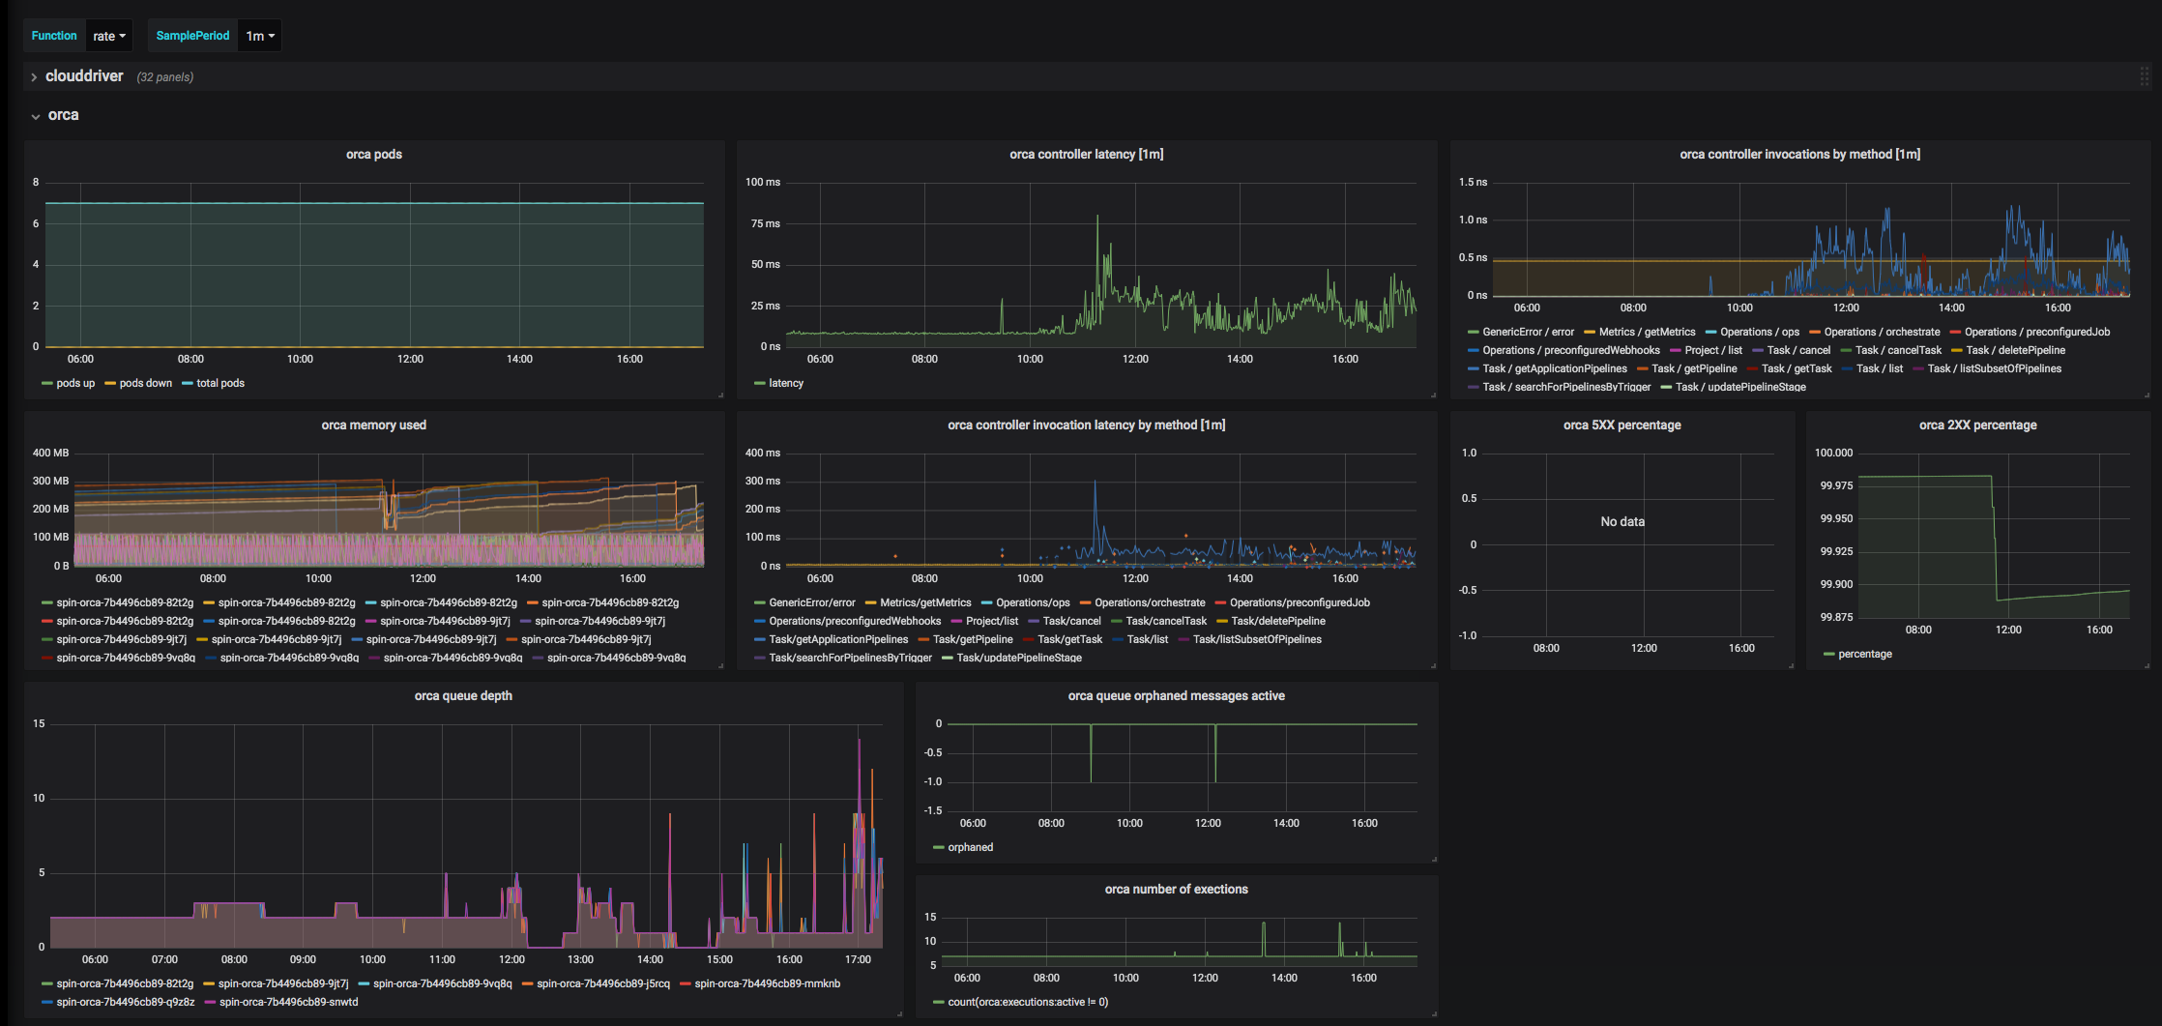The image size is (2162, 1026).
Task: Open the orca queue depth panel menu
Action: (x=463, y=695)
